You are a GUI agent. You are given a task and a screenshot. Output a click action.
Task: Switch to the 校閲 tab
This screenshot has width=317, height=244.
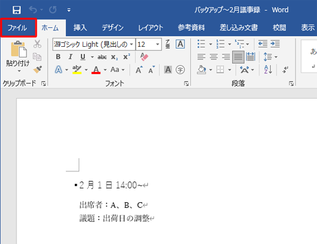click(x=280, y=28)
